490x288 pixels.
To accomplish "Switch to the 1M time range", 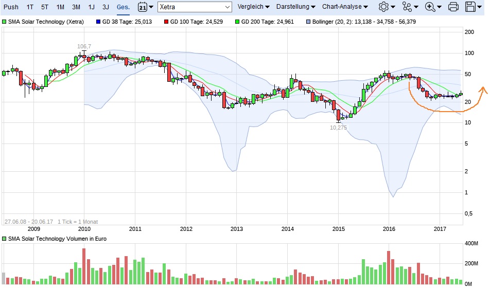I will (60, 7).
